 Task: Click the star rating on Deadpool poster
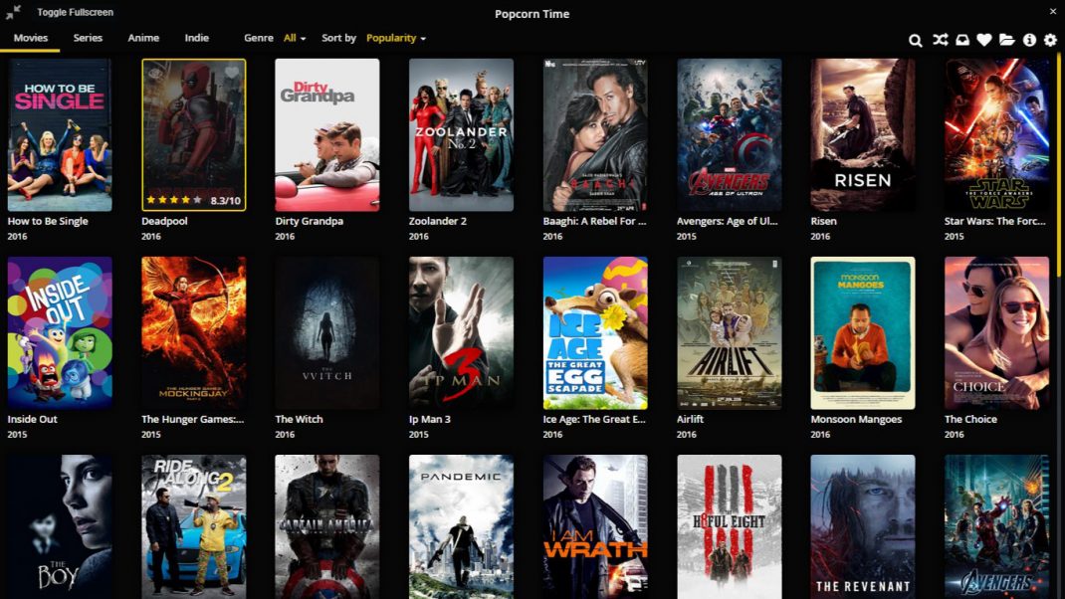coord(174,200)
